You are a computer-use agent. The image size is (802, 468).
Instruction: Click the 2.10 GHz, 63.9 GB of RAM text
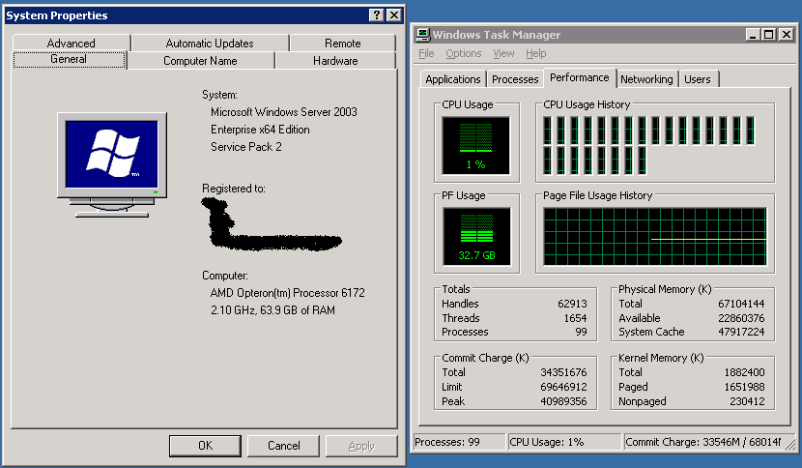(x=272, y=310)
